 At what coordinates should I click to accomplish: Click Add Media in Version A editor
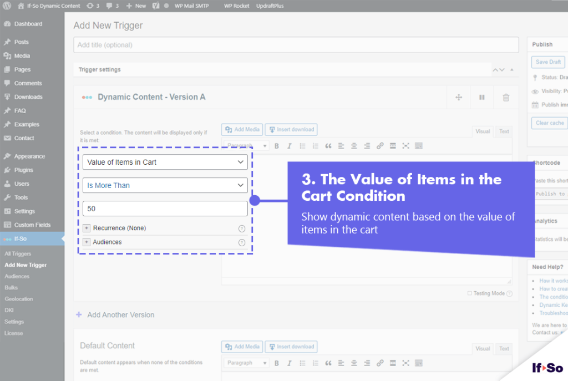click(x=242, y=130)
